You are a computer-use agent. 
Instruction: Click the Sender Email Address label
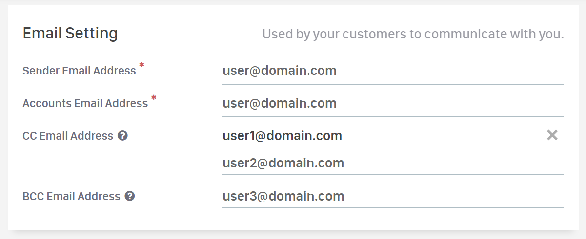79,71
